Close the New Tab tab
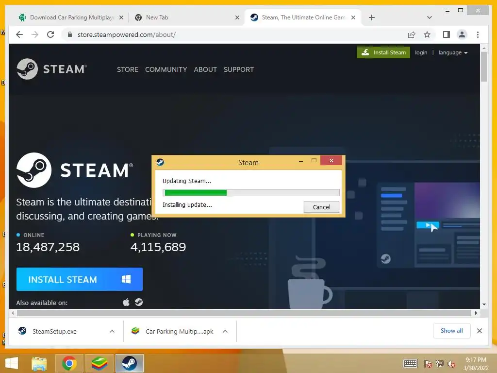Image resolution: width=497 pixels, height=373 pixels. point(237,17)
